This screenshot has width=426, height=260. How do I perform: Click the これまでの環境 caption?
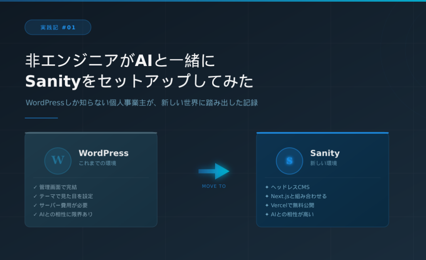97,163
